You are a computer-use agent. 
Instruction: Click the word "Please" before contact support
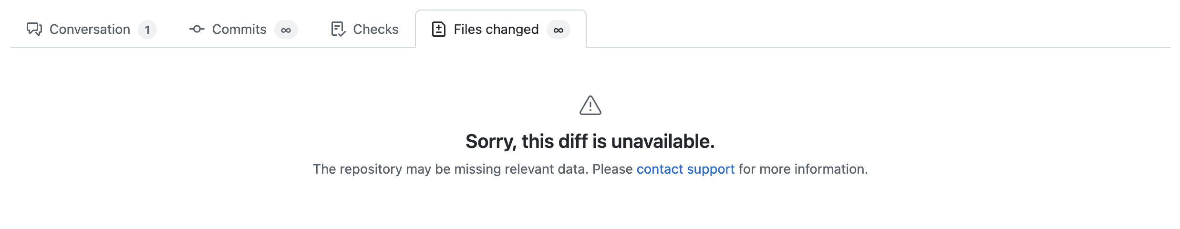(x=612, y=169)
